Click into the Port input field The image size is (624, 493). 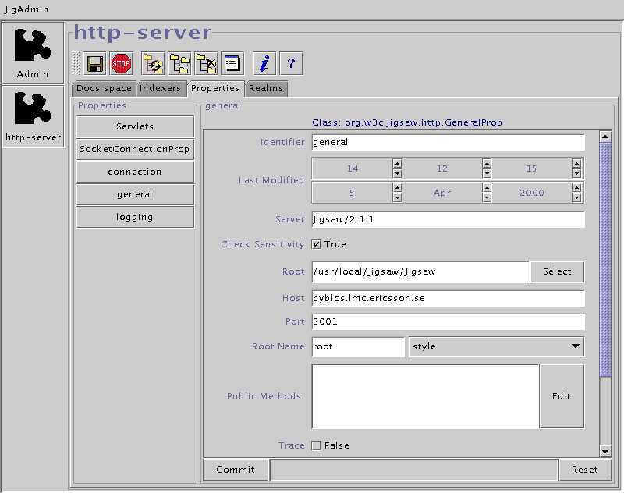(448, 321)
